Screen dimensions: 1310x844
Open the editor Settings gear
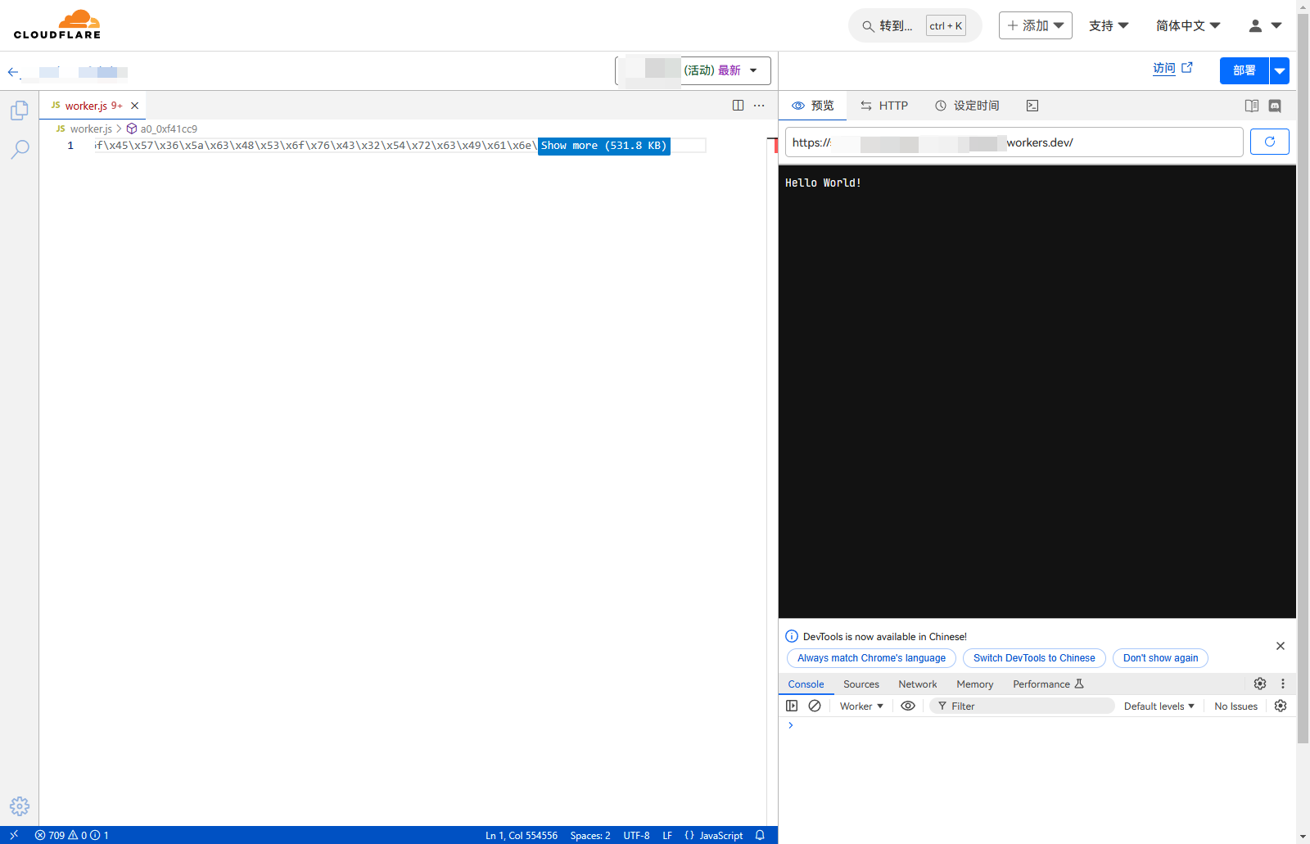(19, 806)
